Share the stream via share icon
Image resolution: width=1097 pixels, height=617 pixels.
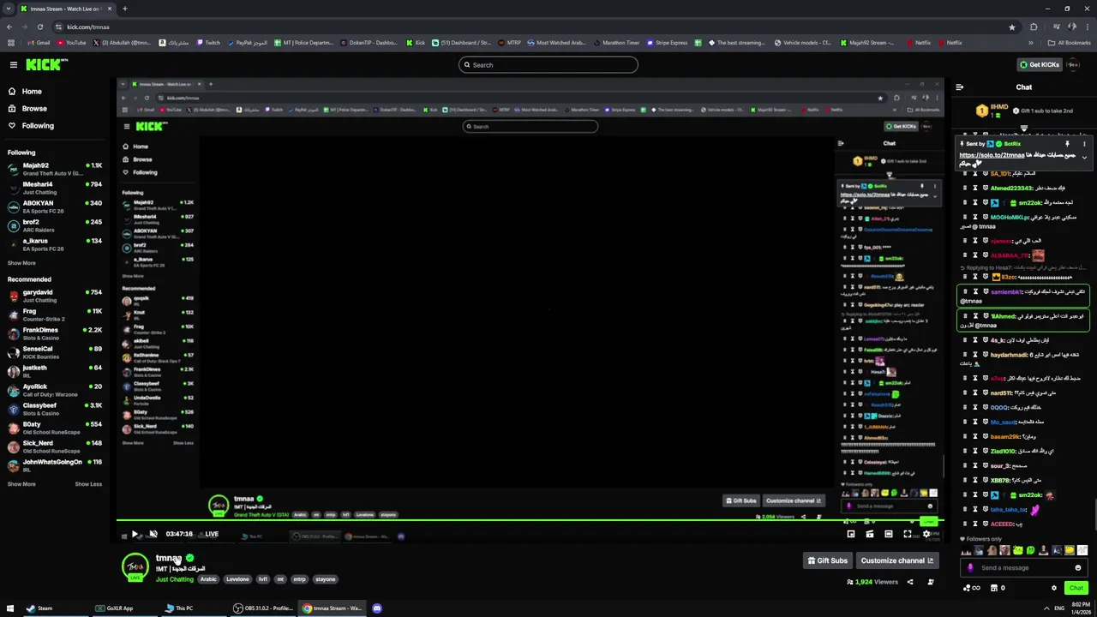pos(910,582)
